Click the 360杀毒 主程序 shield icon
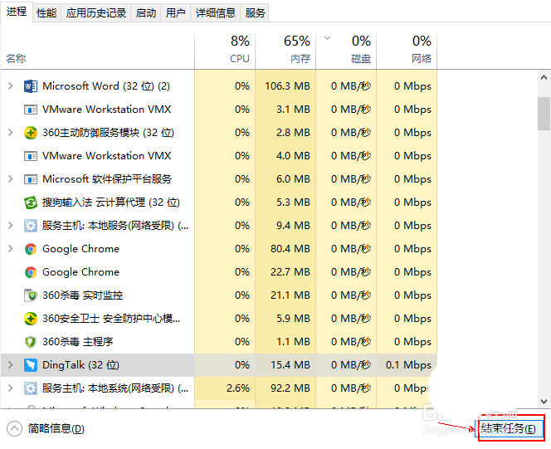 31,342
